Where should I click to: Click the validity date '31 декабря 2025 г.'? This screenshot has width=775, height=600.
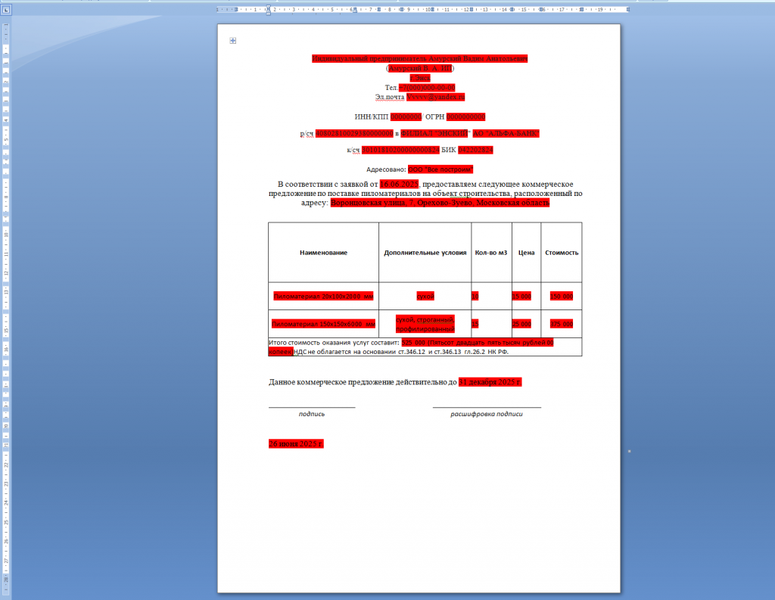coord(490,382)
